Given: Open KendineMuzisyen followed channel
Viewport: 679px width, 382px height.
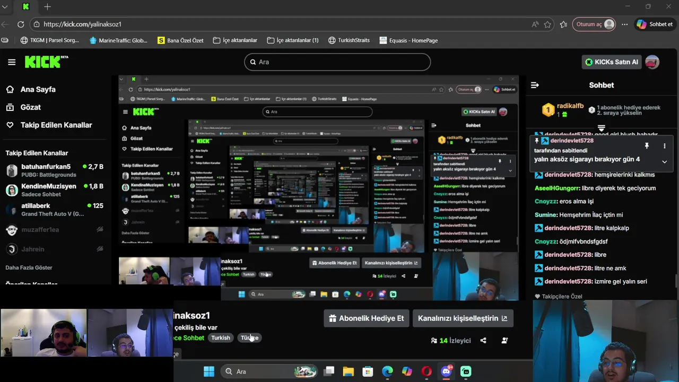Looking at the screenshot, I should [x=54, y=190].
